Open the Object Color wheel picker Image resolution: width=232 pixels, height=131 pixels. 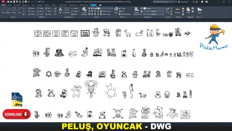(x=142, y=8)
